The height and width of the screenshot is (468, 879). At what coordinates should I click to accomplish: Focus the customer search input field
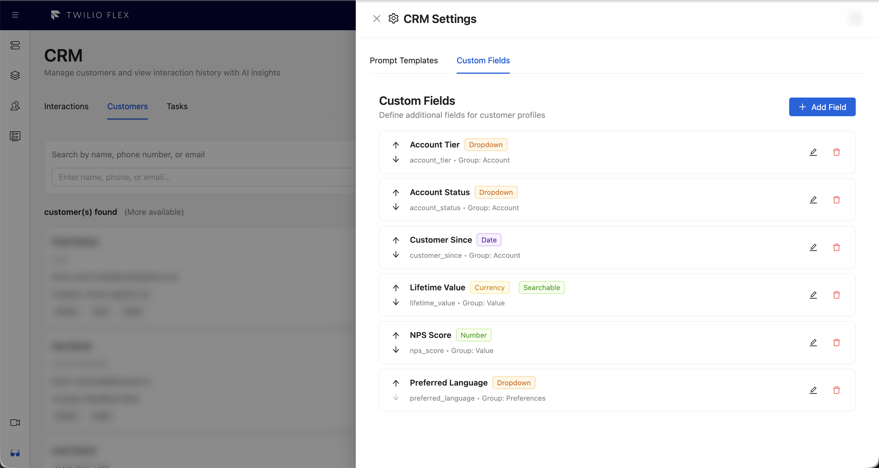click(x=203, y=177)
